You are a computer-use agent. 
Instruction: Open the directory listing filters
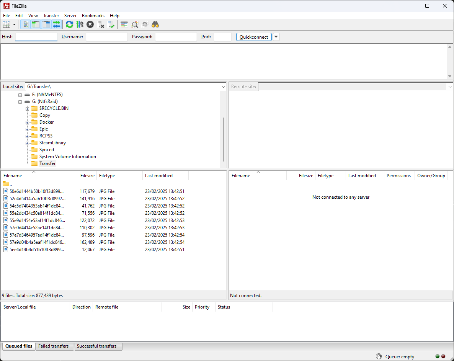(124, 24)
